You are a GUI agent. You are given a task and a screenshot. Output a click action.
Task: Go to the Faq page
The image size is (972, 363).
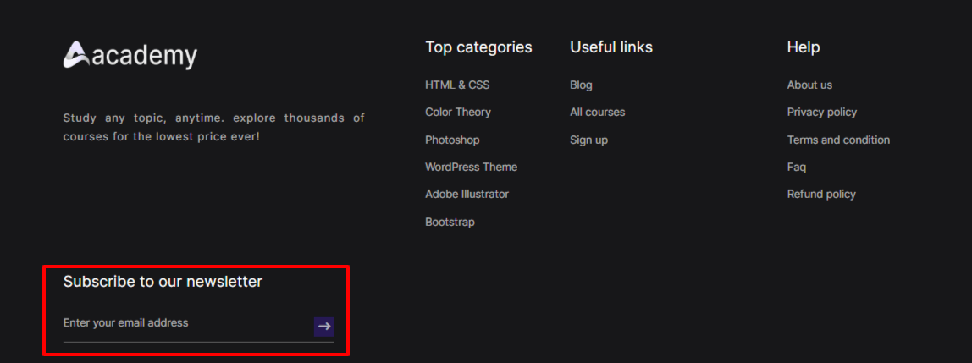tap(796, 167)
